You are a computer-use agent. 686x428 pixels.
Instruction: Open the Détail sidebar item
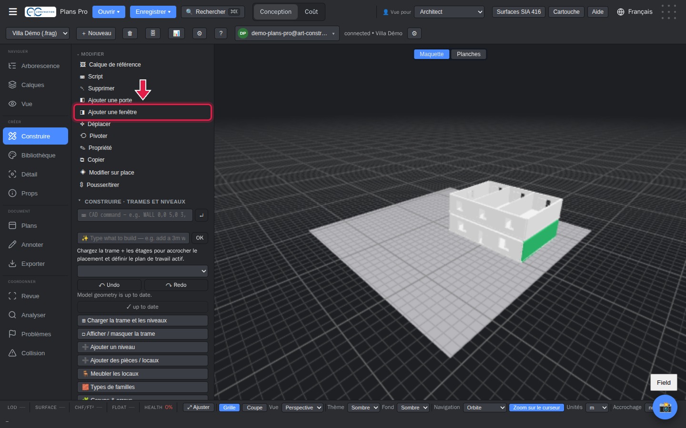click(x=35, y=175)
